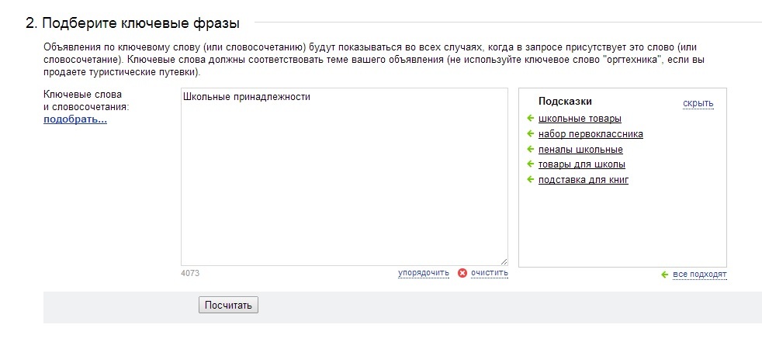Click the Посчитать button
The height and width of the screenshot is (342, 762).
[228, 306]
